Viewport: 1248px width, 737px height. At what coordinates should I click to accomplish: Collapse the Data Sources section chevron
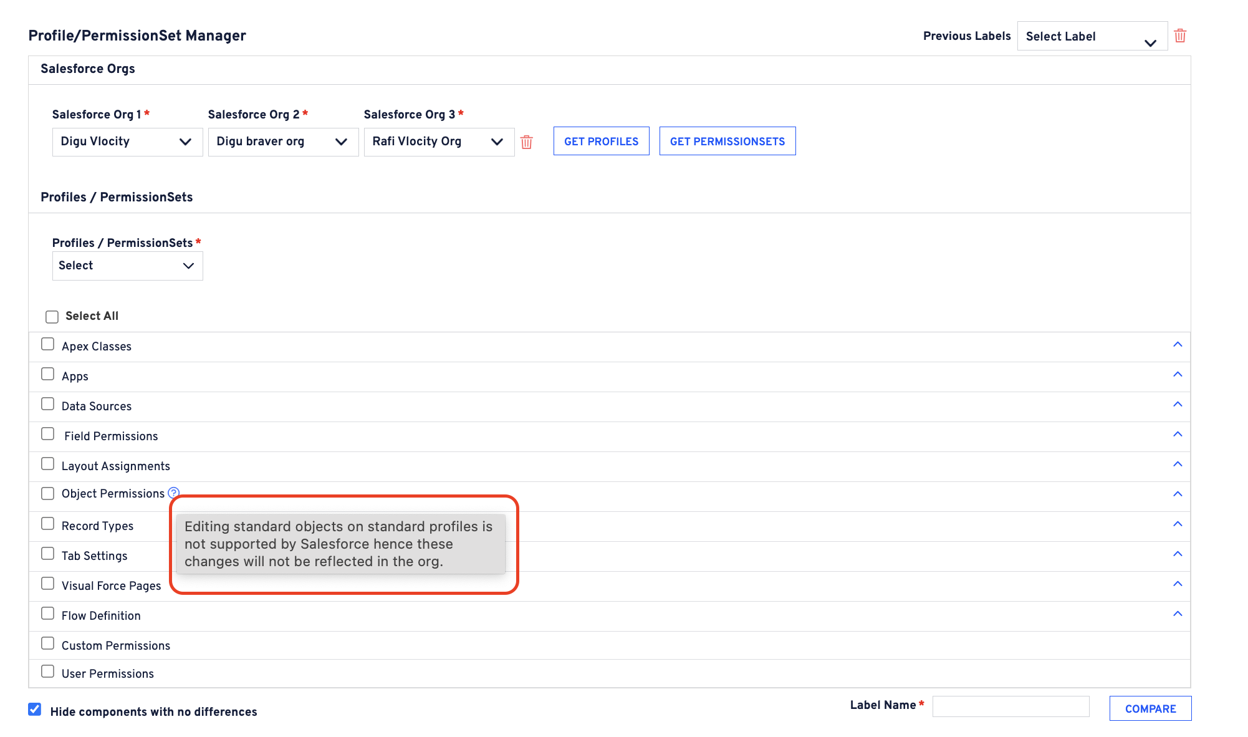point(1178,405)
